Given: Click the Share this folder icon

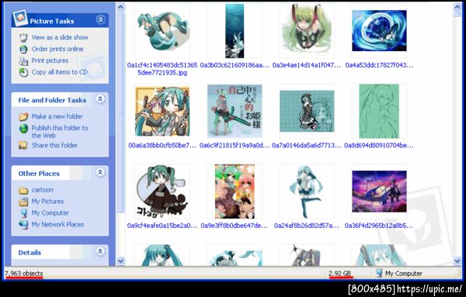Looking at the screenshot, I should [x=23, y=145].
